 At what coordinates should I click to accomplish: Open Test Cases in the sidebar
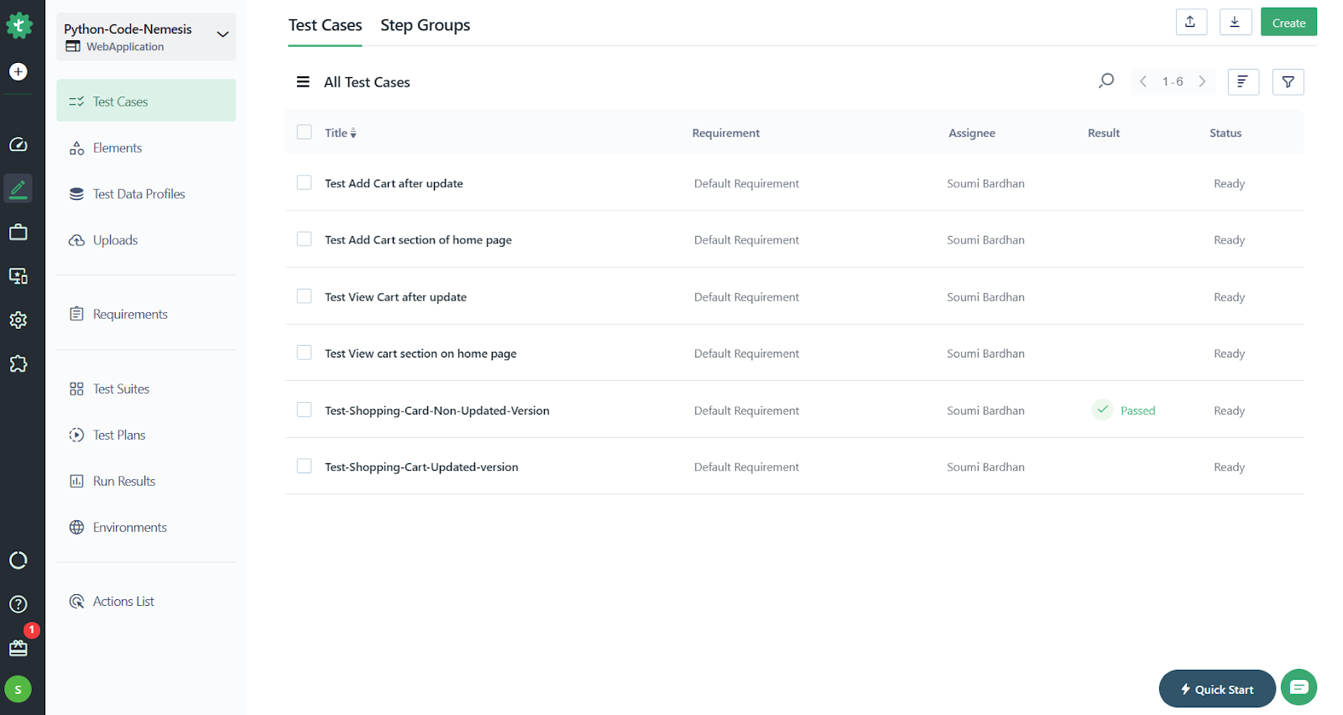[x=146, y=101]
